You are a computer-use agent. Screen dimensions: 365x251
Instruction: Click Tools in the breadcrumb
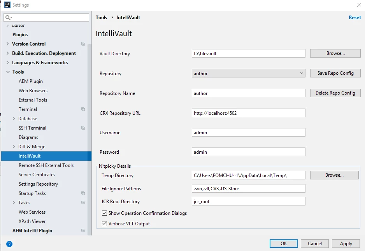(102, 18)
